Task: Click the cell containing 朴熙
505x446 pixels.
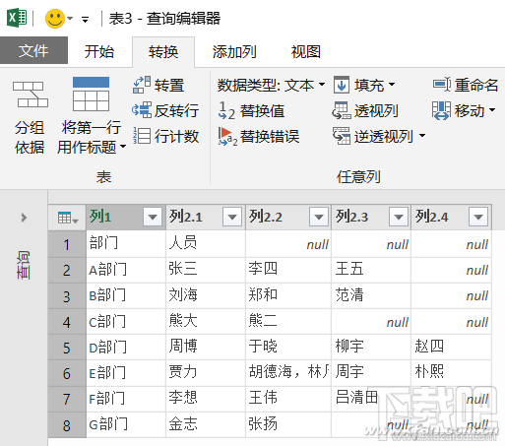Action: click(451, 373)
